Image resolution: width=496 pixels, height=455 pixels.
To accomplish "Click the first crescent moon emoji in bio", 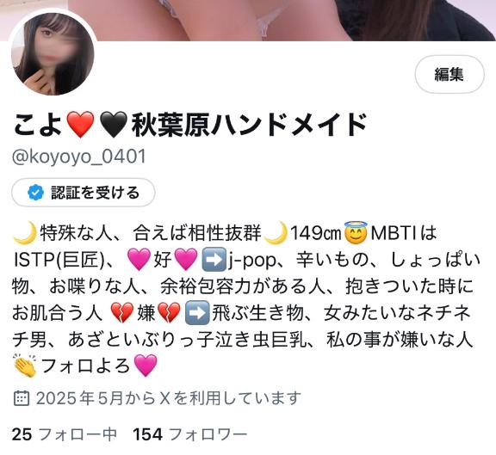I will pyautogui.click(x=25, y=233).
